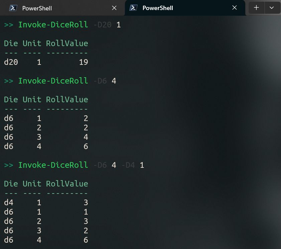This screenshot has height=249, width=281.
Task: Open a new tab with plus button
Action: coord(257,8)
